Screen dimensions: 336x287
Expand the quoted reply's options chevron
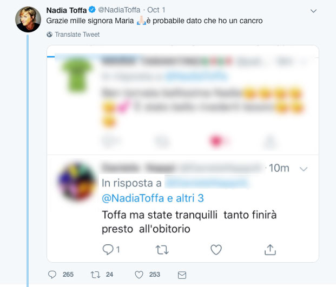pos(304,169)
